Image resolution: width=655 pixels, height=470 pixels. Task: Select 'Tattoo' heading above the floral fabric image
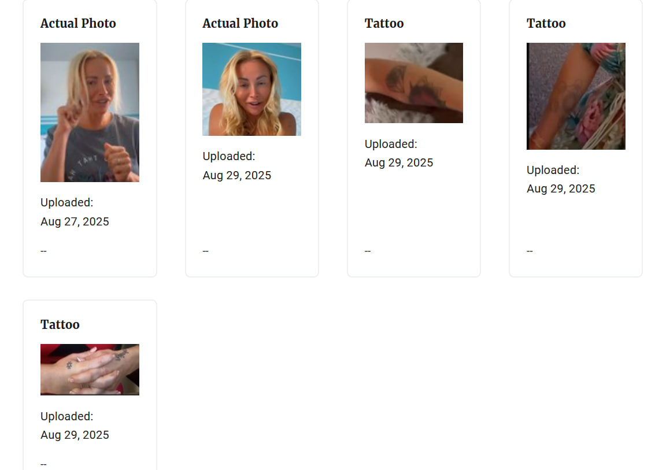(546, 23)
